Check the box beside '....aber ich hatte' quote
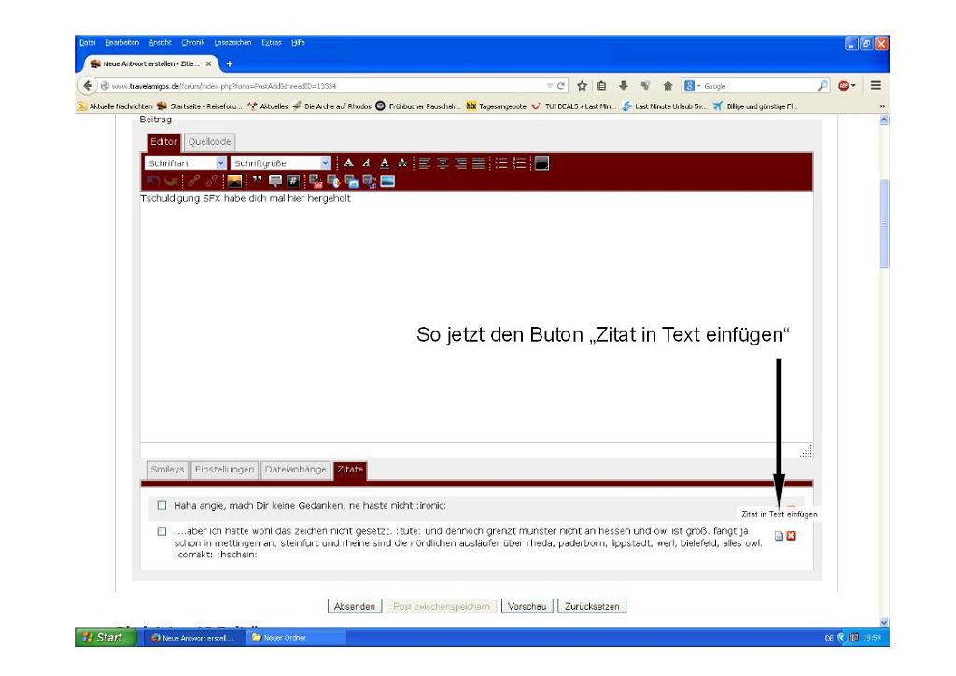This screenshot has height=676, width=956. pyautogui.click(x=162, y=532)
